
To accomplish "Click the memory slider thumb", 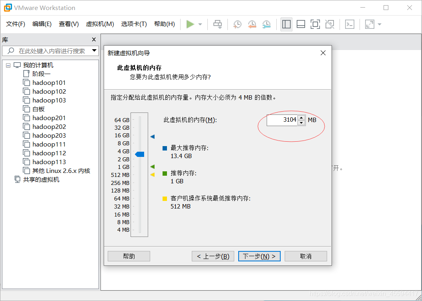I will click(140, 154).
